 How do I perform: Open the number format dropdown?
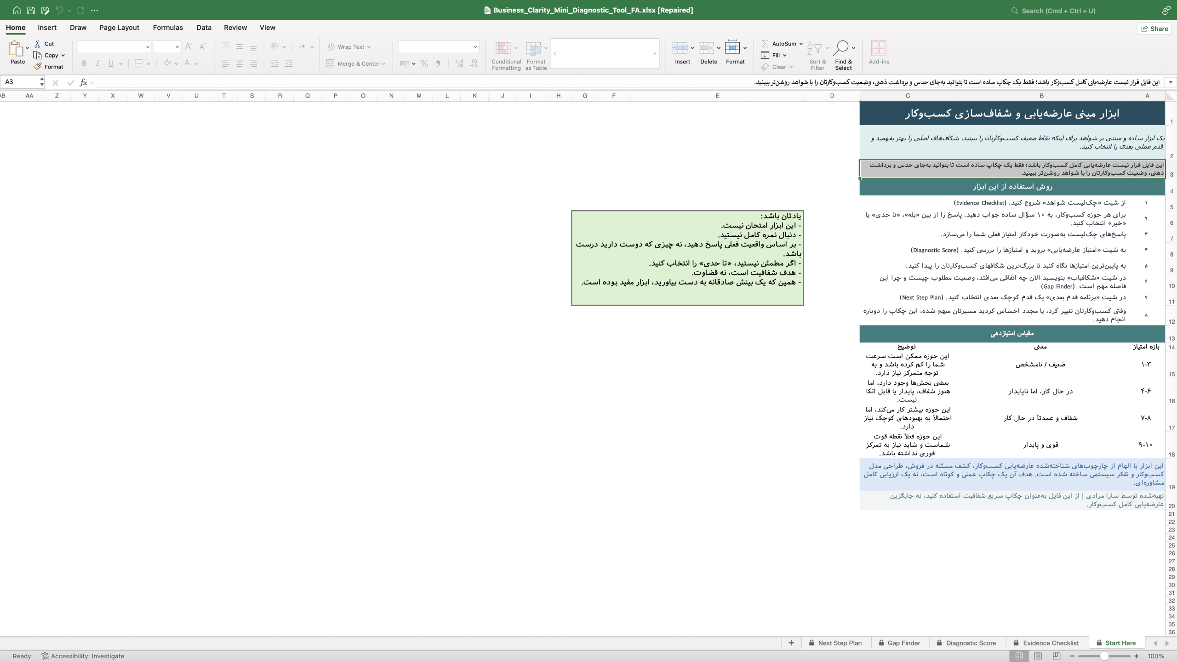pos(475,47)
